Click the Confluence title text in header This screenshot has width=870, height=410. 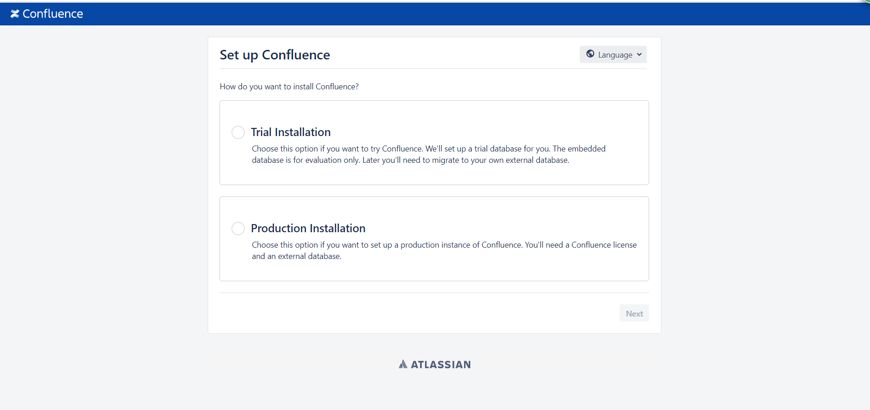(x=53, y=14)
